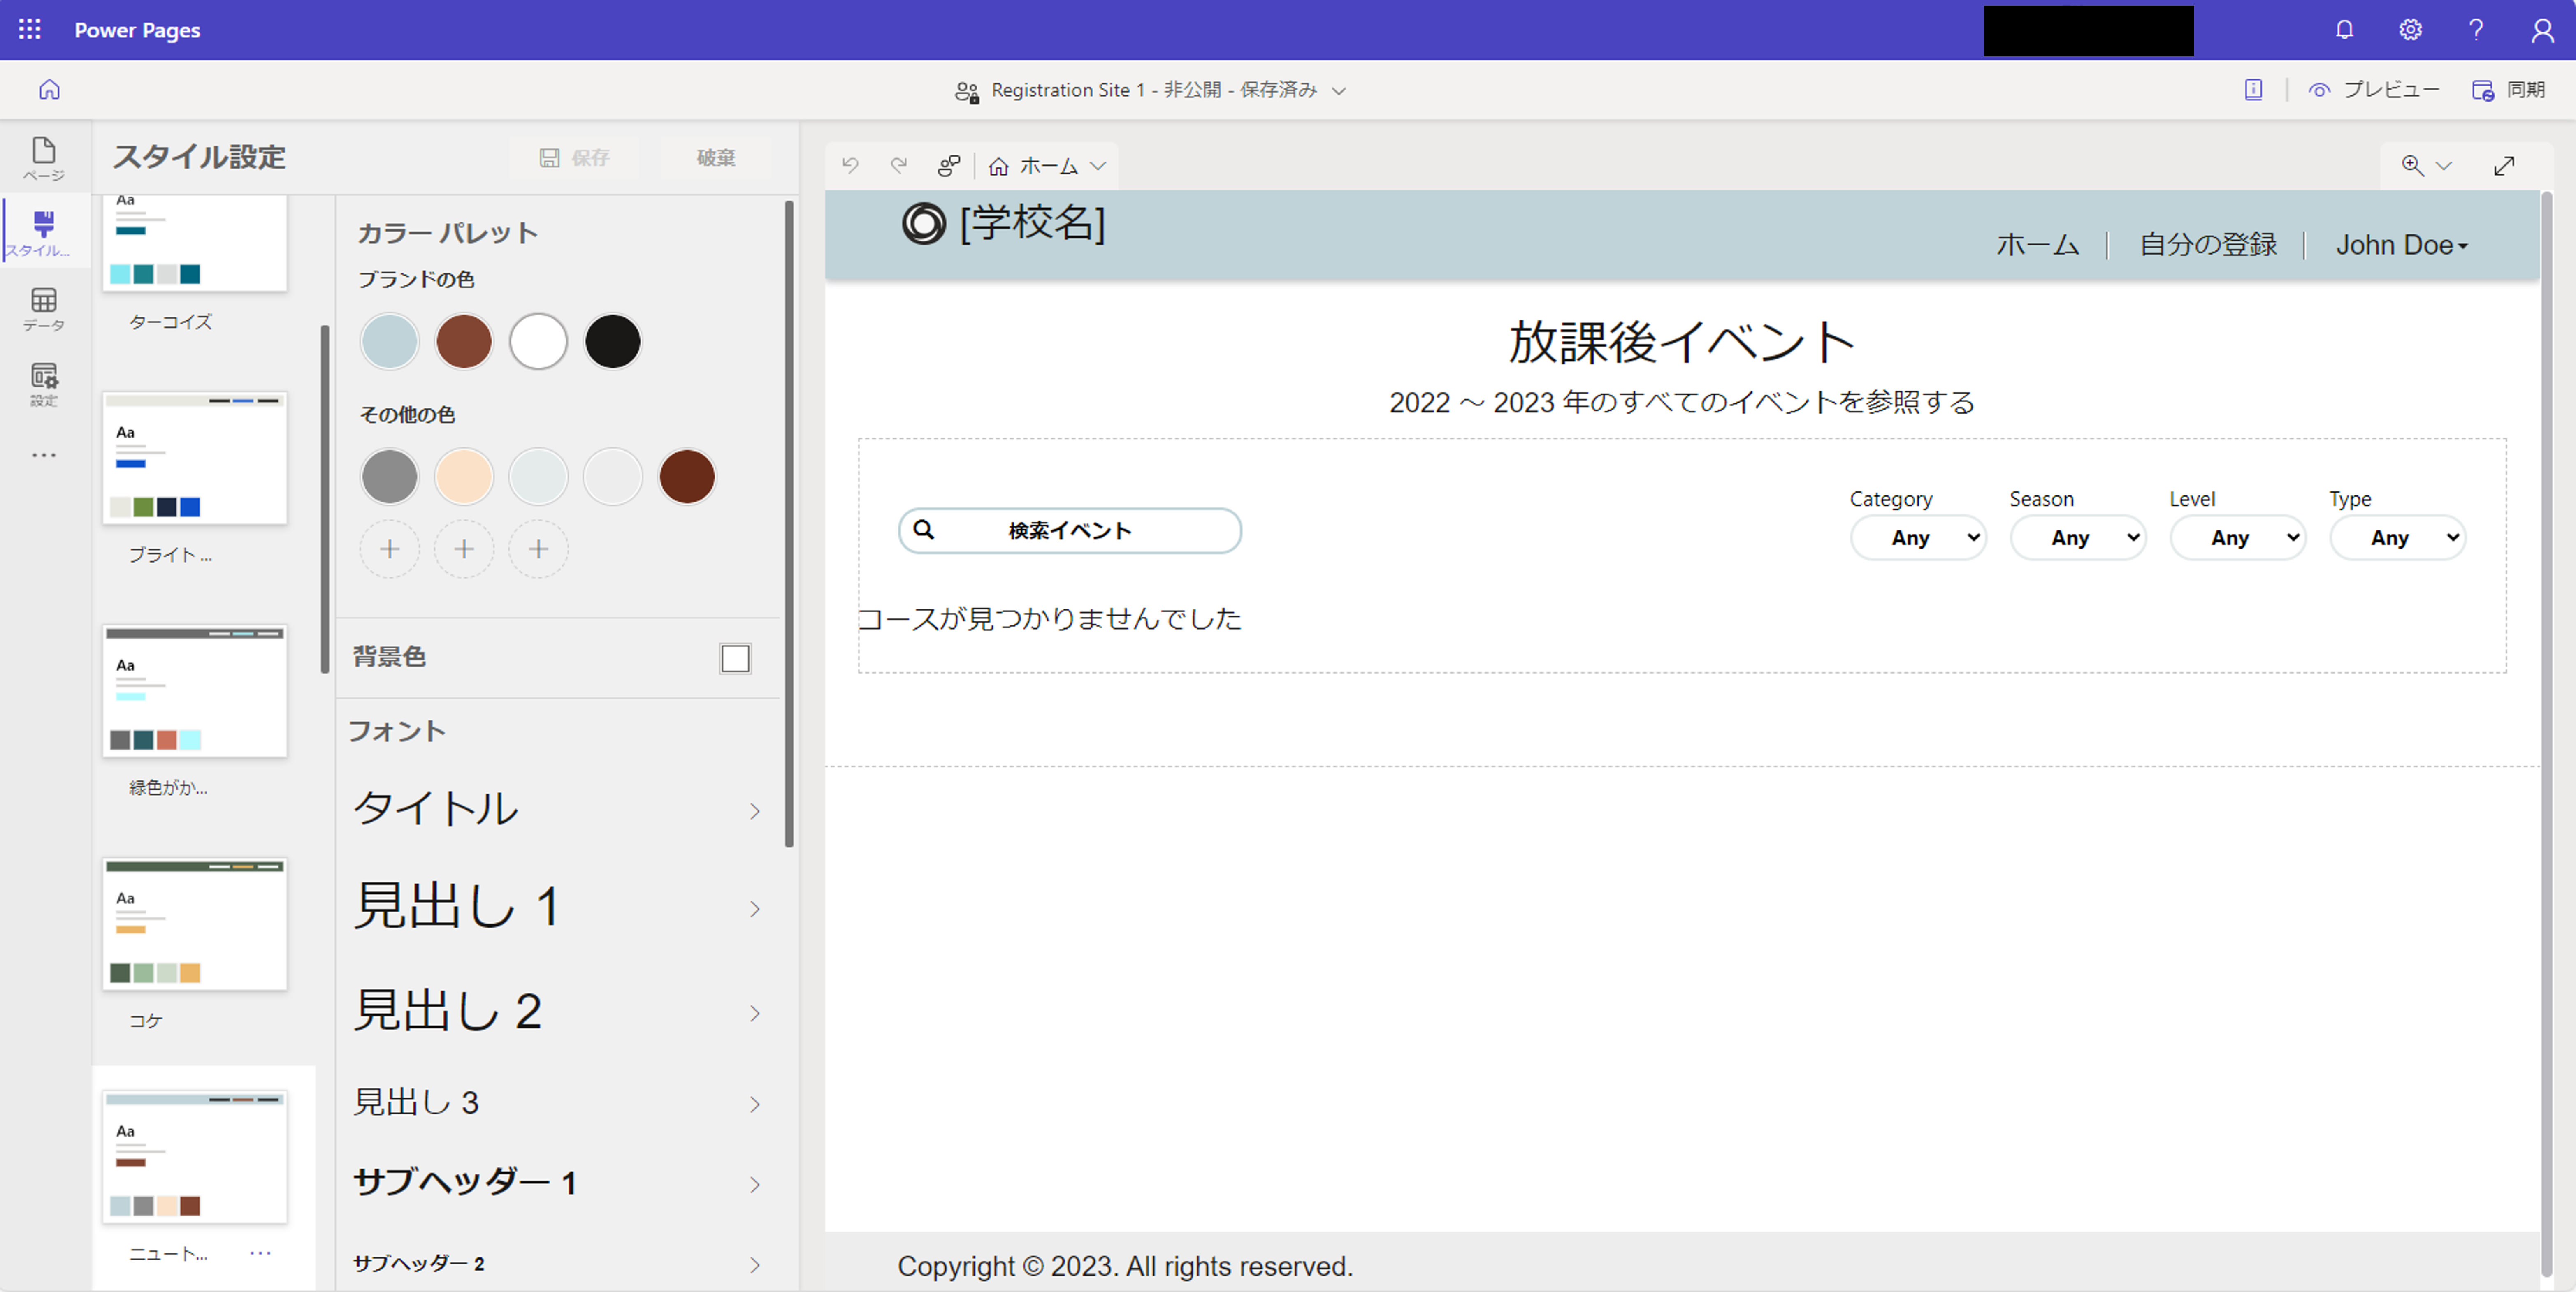Click the style panel vertical scrollbar
This screenshot has height=1292, width=2576.
pyautogui.click(x=789, y=525)
